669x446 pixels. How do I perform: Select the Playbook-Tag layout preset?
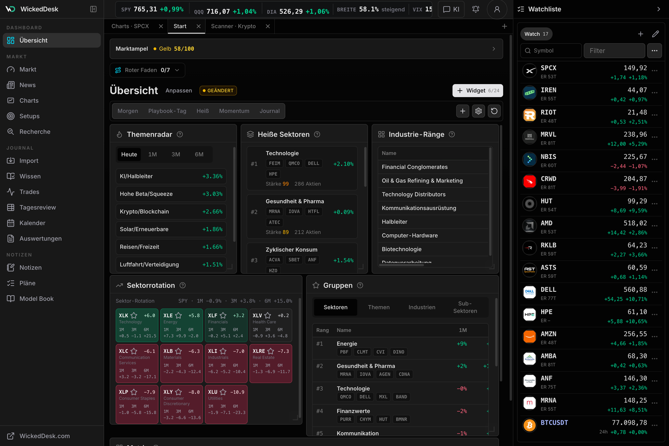[x=167, y=111]
